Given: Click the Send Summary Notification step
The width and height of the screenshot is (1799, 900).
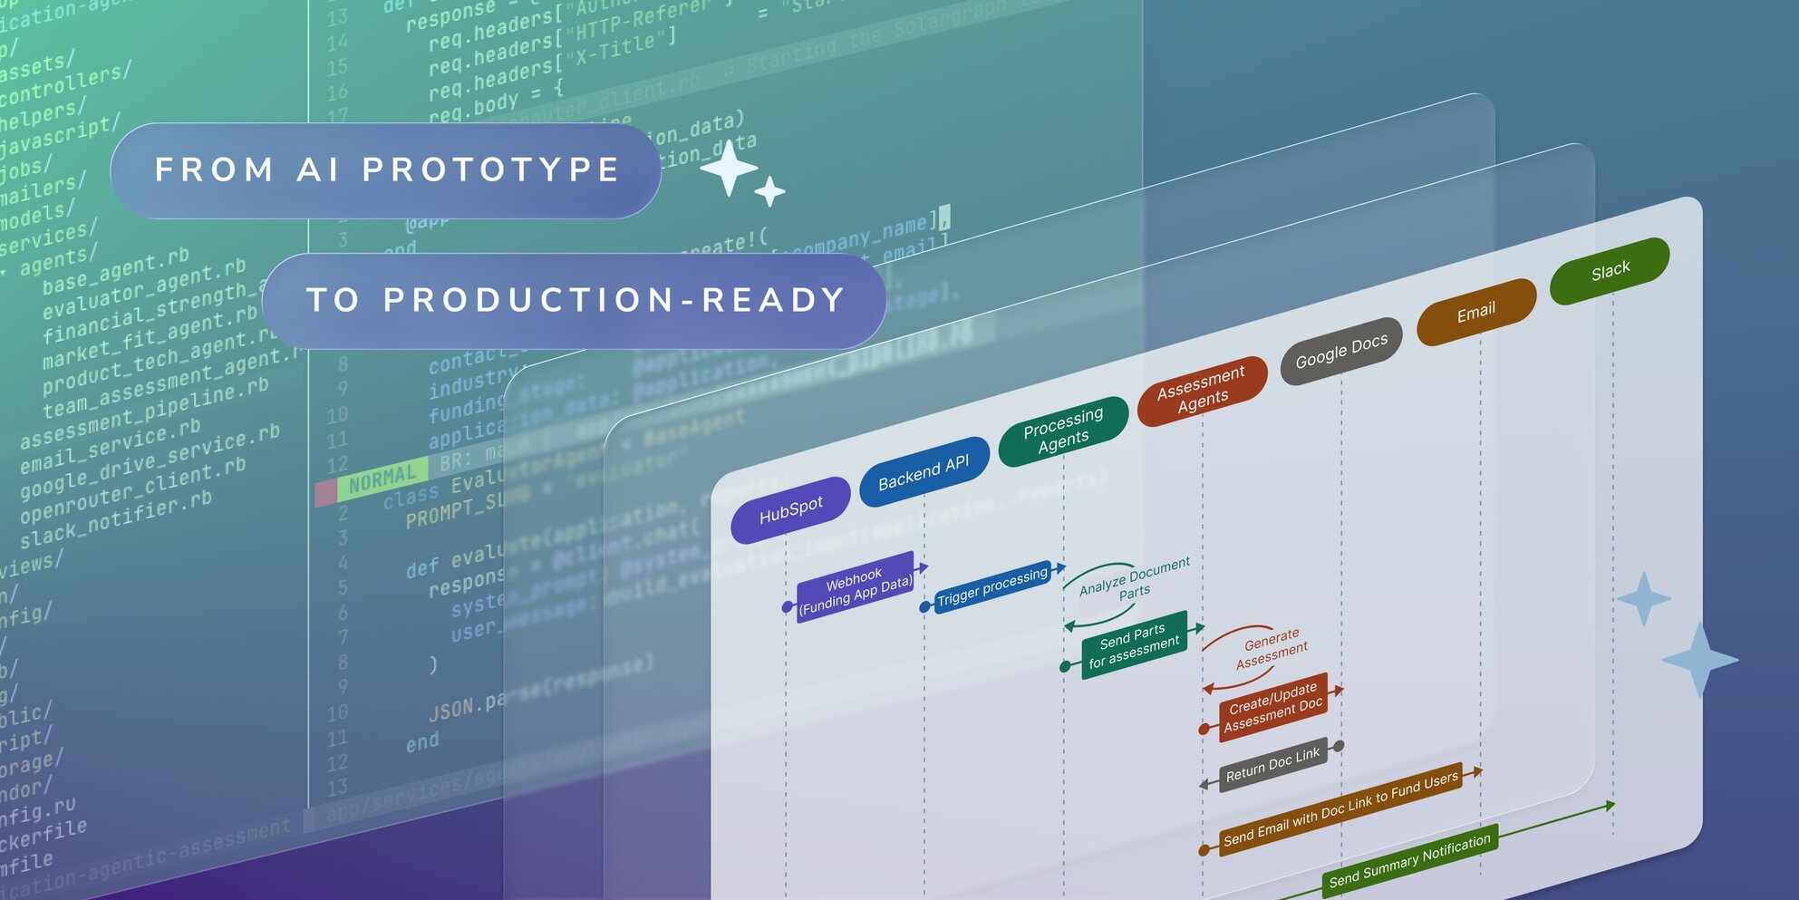Looking at the screenshot, I should (x=1409, y=859).
